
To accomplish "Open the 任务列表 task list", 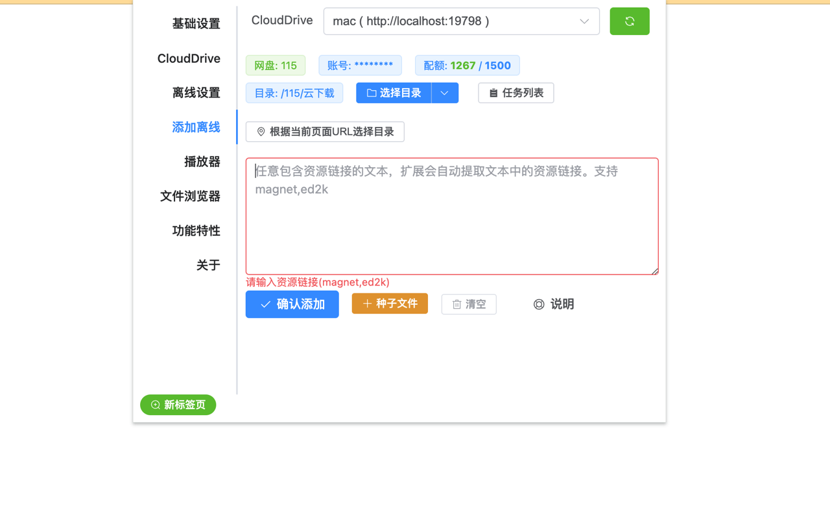I will (x=516, y=93).
